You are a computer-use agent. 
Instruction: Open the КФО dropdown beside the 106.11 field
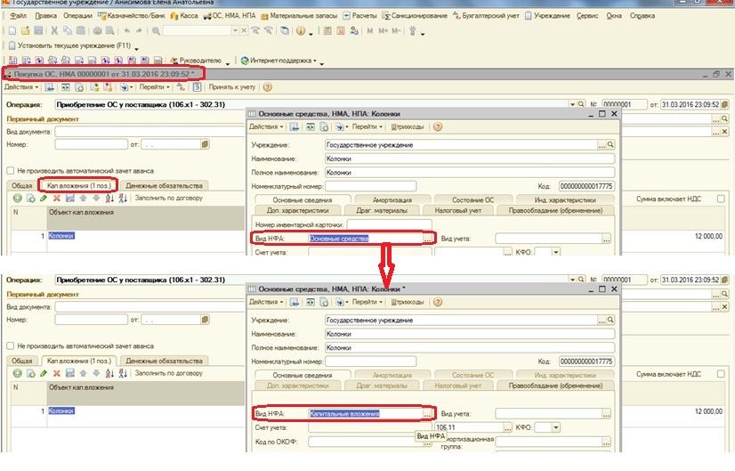556,427
